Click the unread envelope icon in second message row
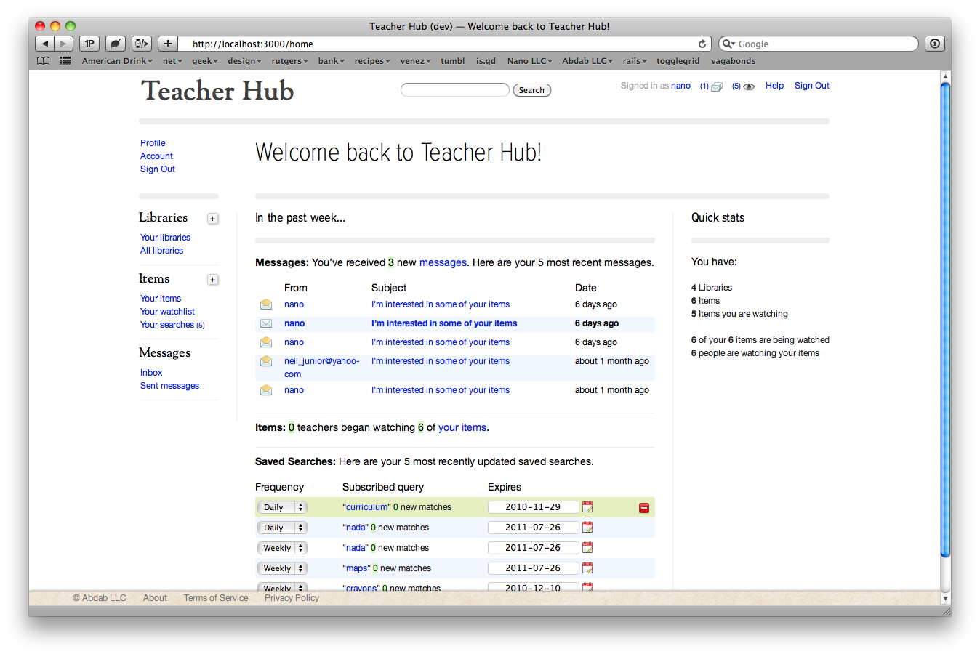This screenshot has width=980, height=654. (266, 323)
